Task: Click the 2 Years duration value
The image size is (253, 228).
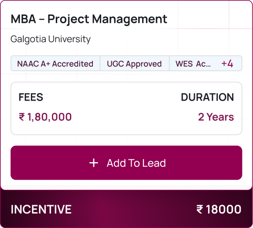Action: 216,117
